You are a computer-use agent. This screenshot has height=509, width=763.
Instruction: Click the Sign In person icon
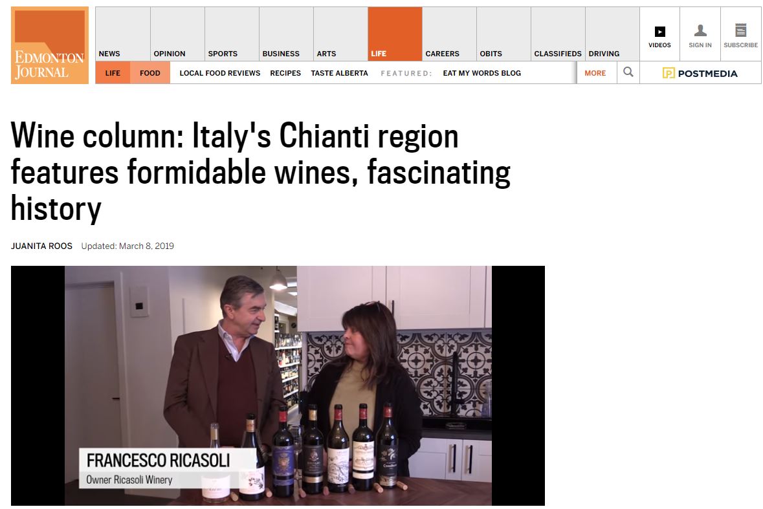tap(700, 30)
